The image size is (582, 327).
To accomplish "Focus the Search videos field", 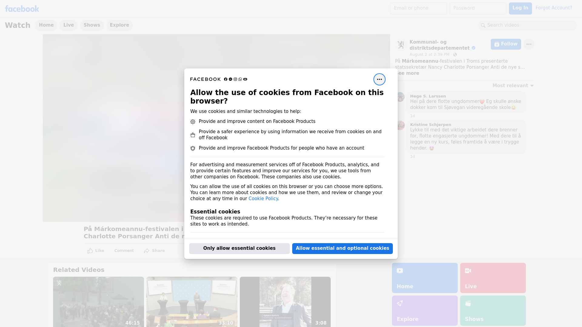I will (527, 25).
